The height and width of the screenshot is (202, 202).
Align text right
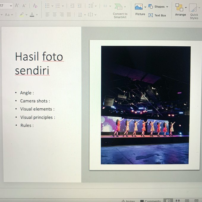click(x=62, y=15)
